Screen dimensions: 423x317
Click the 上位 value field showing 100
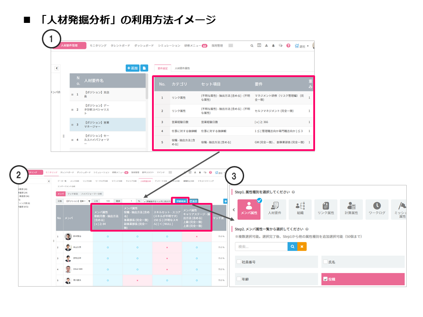107,201
